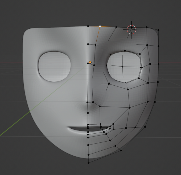Viewport: 181px width, 175px height.
Task: Select the vertex in the wireframed eye hole center
Action: click(122, 67)
